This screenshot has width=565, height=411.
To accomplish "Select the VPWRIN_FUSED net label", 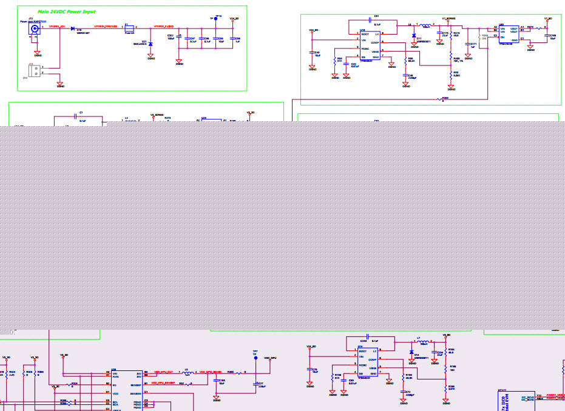I will click(163, 27).
